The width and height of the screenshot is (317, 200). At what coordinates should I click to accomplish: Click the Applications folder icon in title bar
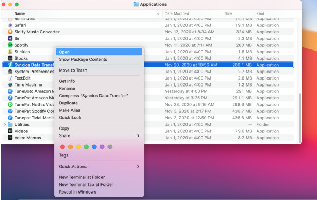point(136,4)
